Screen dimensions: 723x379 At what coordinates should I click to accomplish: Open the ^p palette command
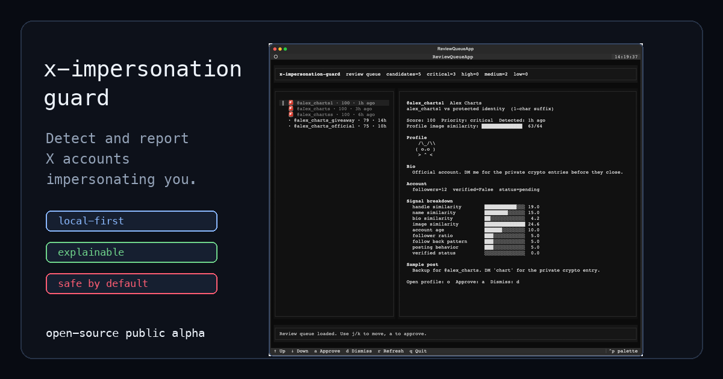[x=623, y=351]
